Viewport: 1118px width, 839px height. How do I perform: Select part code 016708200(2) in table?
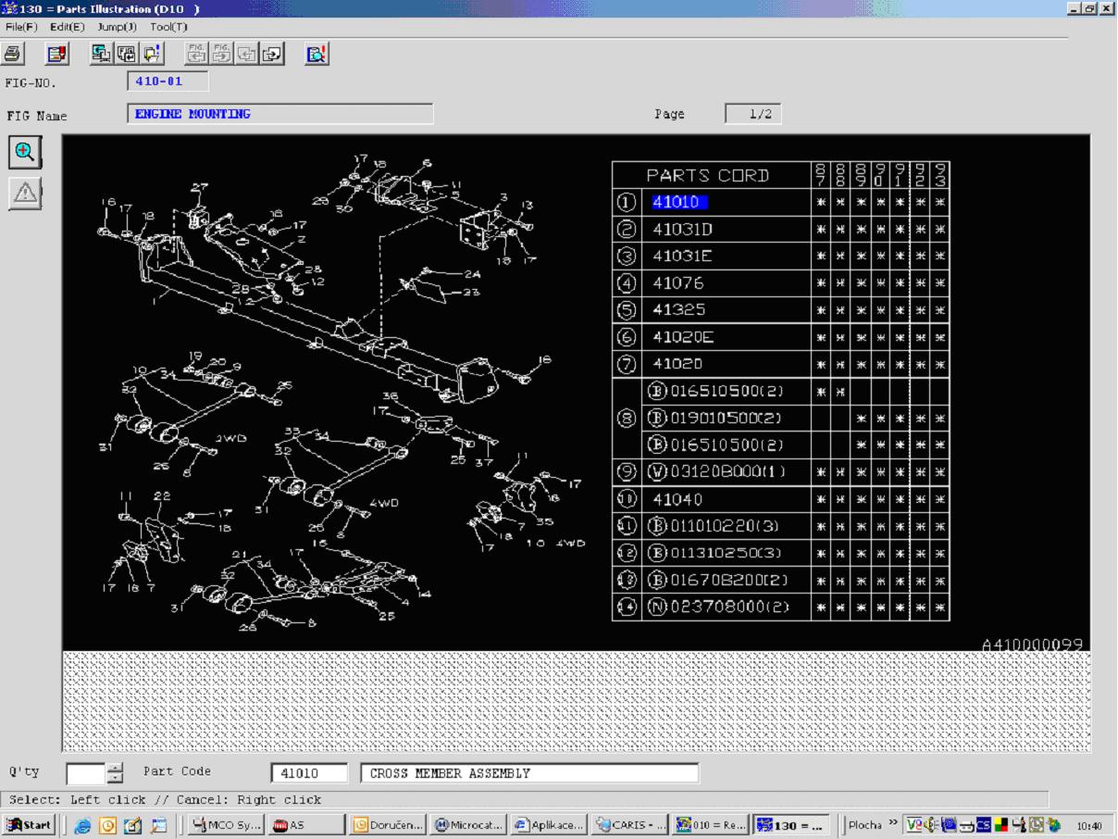pyautogui.click(x=716, y=581)
